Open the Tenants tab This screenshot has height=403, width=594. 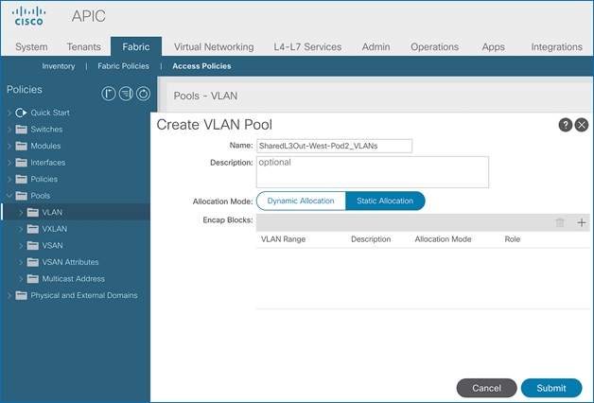tap(84, 46)
